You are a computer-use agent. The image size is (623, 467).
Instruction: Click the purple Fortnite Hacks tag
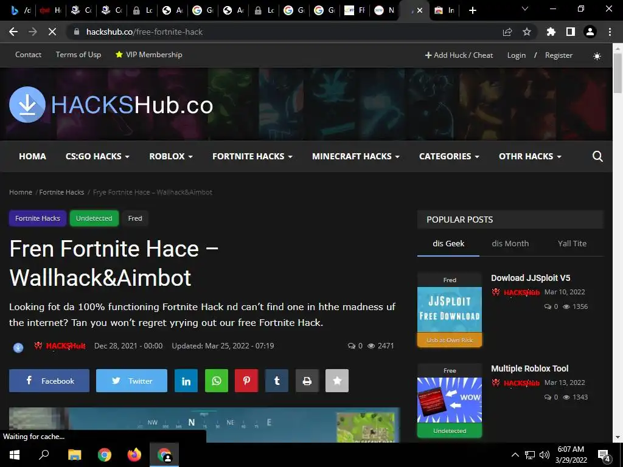point(37,218)
